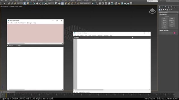Collapse the Name and Color rollout

(164, 30)
